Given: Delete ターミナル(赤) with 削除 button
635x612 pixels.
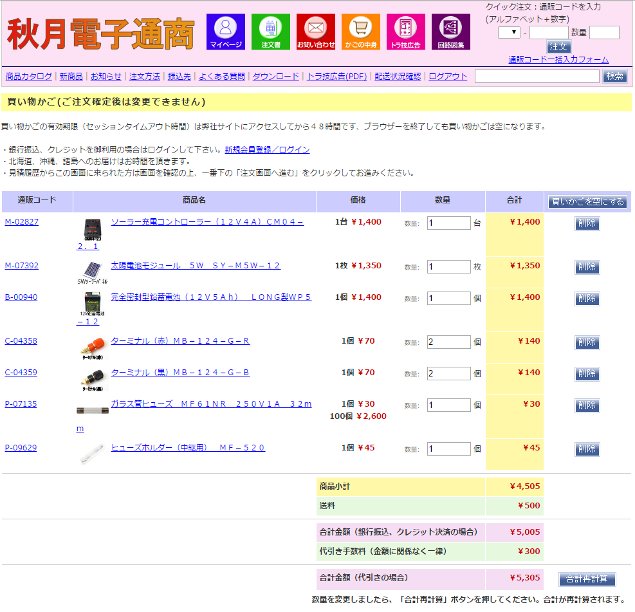Looking at the screenshot, I should tap(587, 342).
